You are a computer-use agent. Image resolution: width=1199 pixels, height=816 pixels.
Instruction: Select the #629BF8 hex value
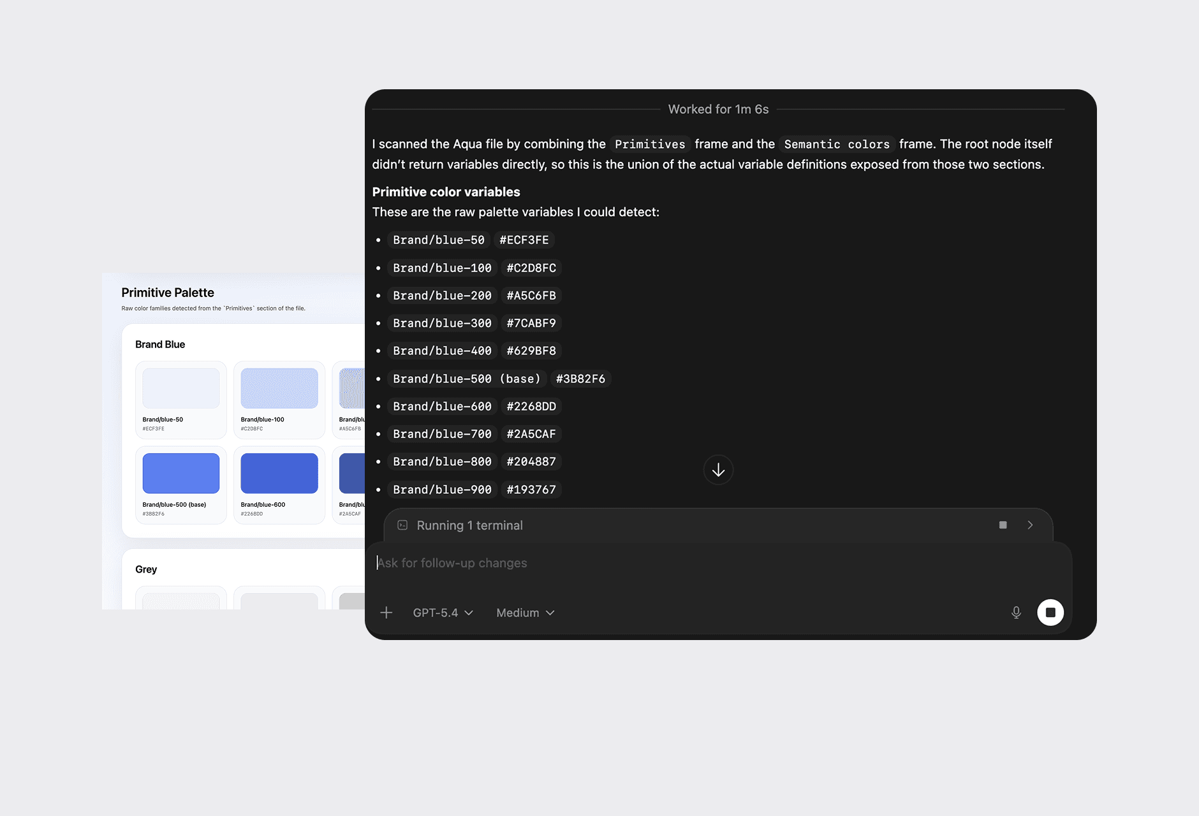click(531, 351)
